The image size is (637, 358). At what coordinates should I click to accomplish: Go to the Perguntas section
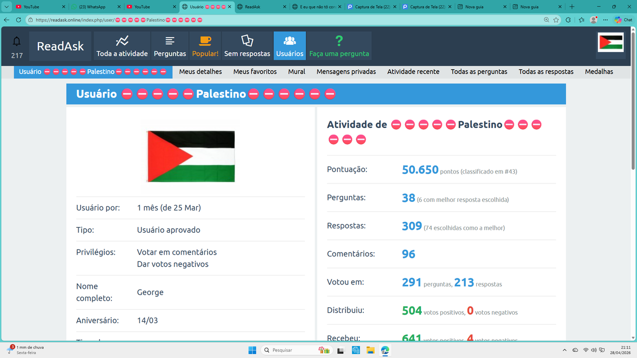click(170, 46)
